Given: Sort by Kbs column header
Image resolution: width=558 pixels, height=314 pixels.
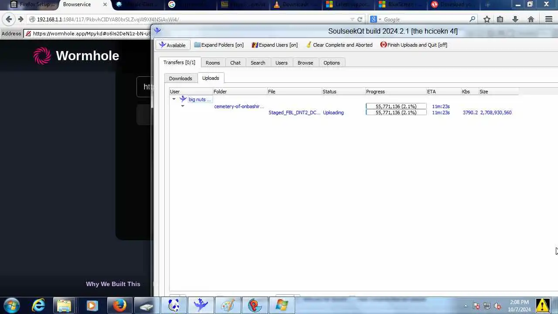Looking at the screenshot, I should pos(470,92).
